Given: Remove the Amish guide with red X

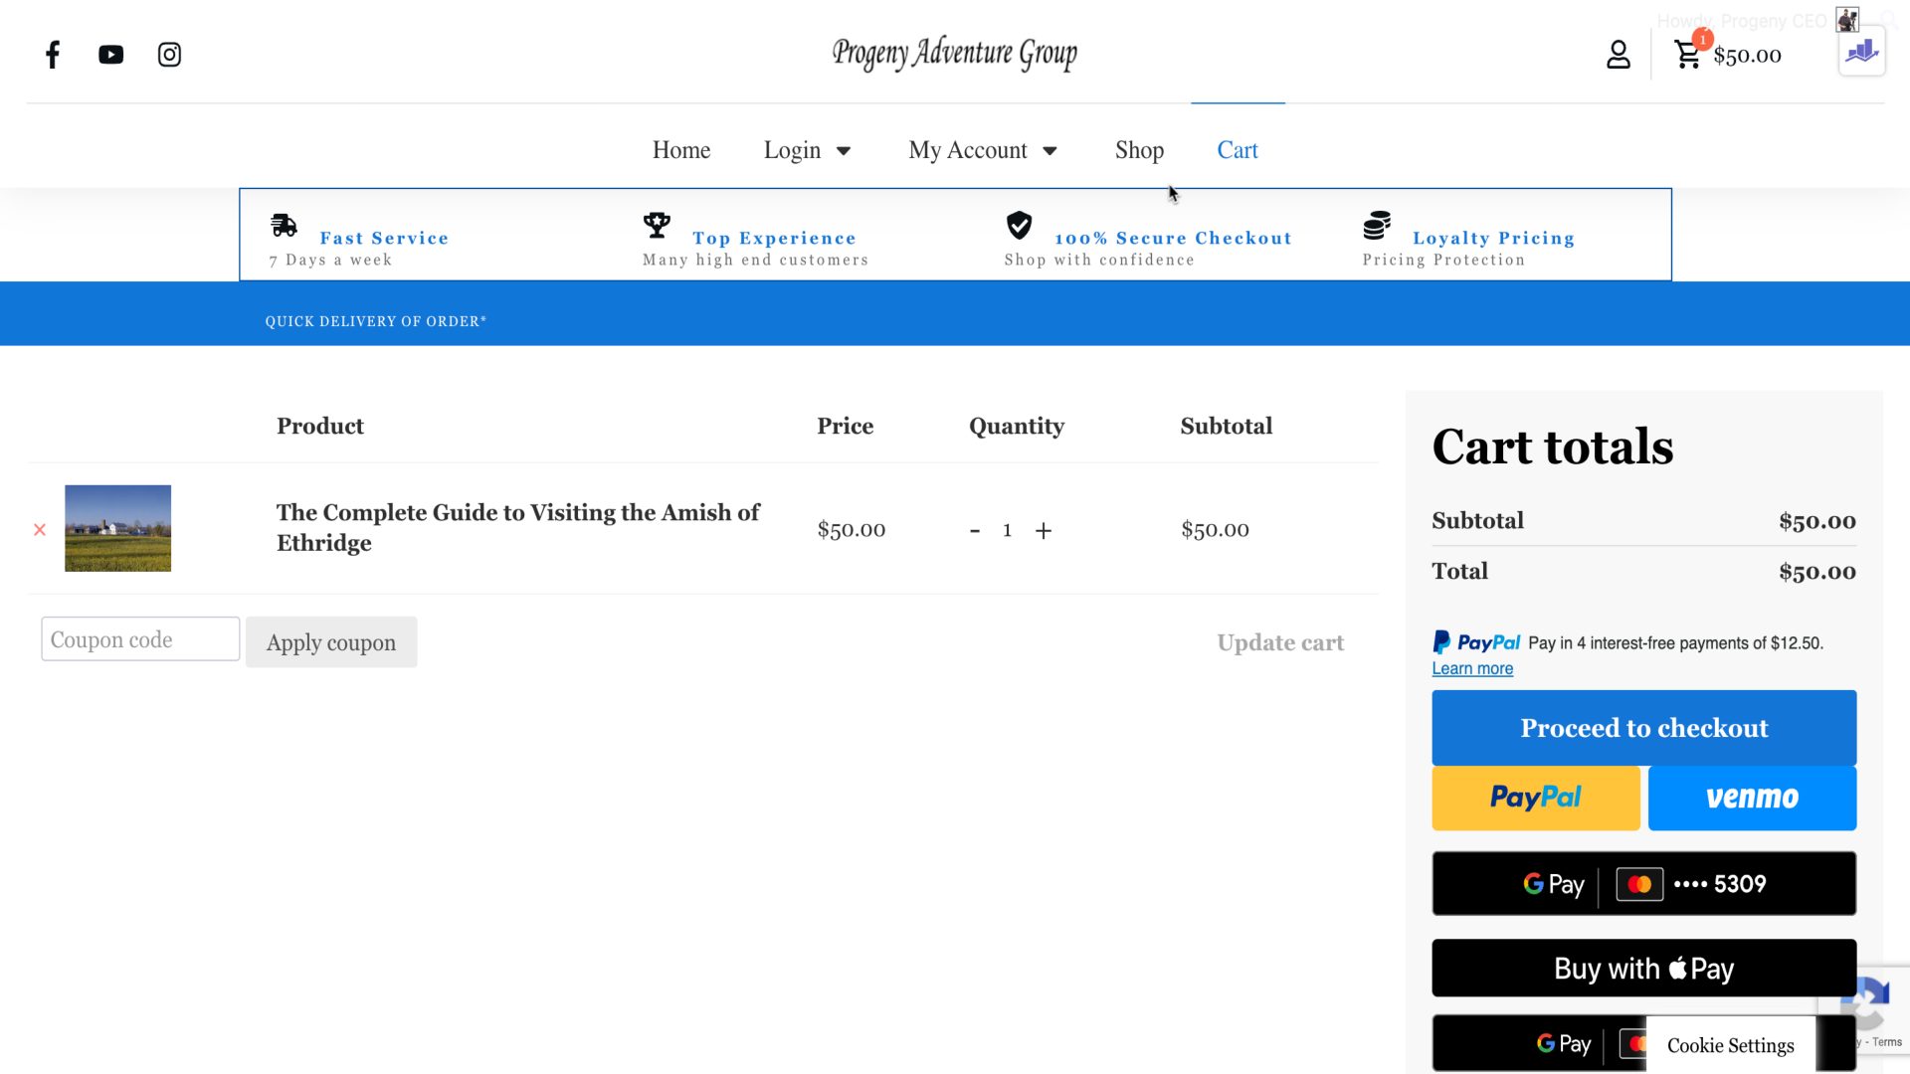Looking at the screenshot, I should [40, 530].
